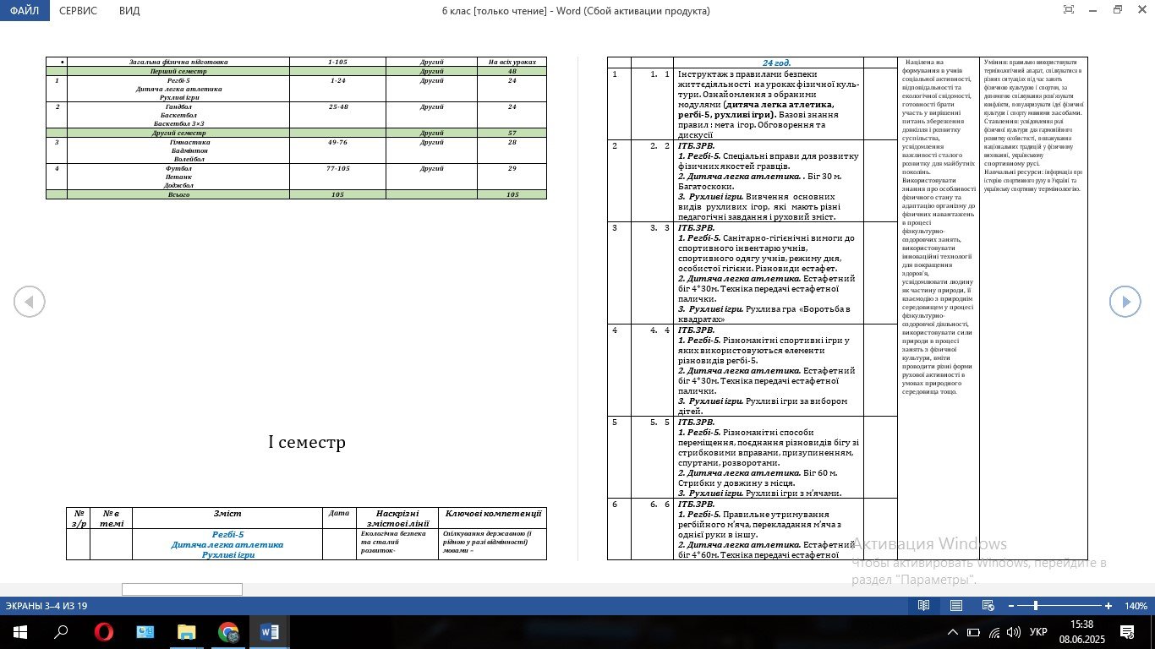Screen dimensions: 1155x649
Task: Click the 'На всіх уроках' cell
Action: [x=512, y=62]
